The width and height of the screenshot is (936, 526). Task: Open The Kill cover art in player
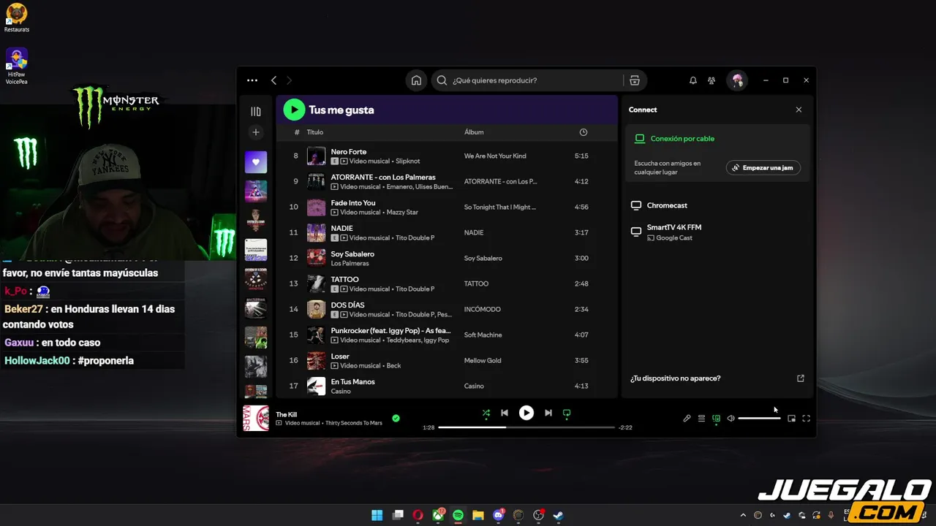pyautogui.click(x=256, y=419)
